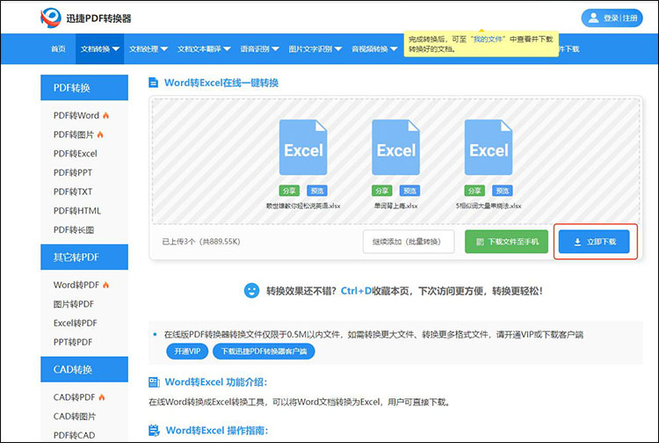659x443 pixels.
Task: Click the document icon beside Word转Excel在线一键转换
Action: click(154, 83)
